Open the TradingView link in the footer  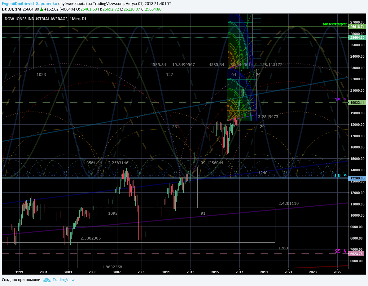point(64,280)
